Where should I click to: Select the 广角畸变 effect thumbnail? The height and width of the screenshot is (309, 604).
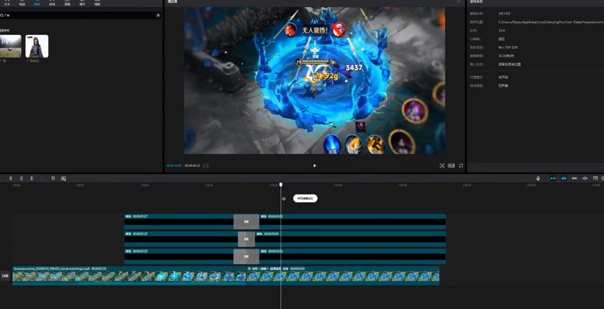click(x=37, y=46)
